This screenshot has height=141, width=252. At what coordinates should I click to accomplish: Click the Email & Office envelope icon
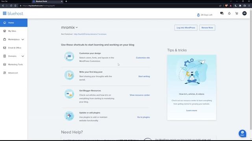click(x=5, y=48)
